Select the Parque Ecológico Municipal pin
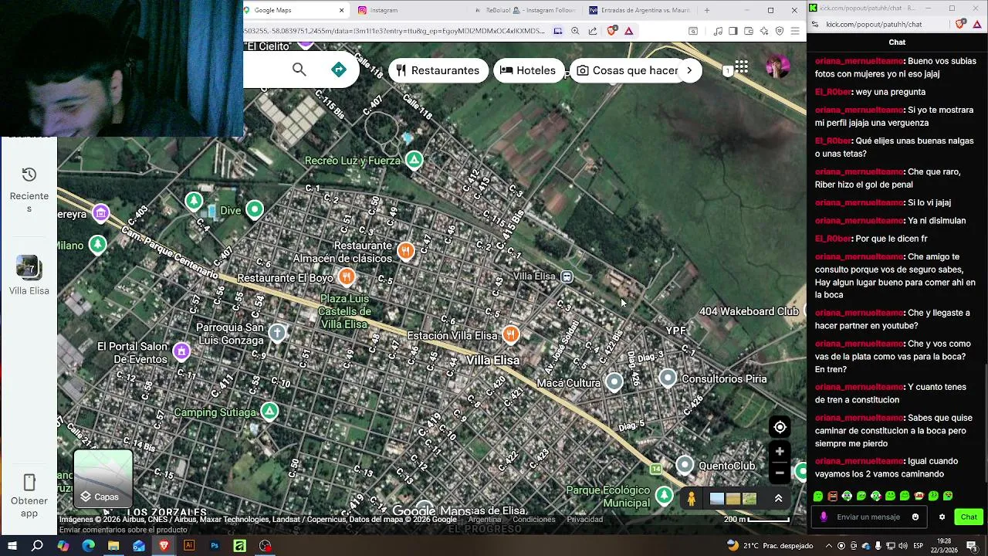Image resolution: width=988 pixels, height=556 pixels. (664, 494)
